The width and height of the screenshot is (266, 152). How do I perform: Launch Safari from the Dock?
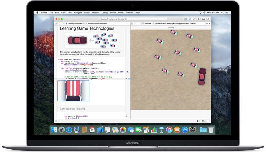click(69, 130)
